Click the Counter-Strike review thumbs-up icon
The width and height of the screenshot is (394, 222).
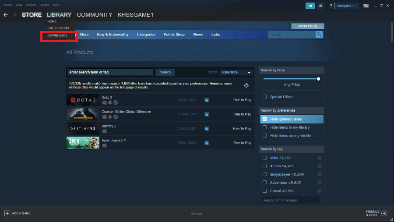tap(207, 114)
